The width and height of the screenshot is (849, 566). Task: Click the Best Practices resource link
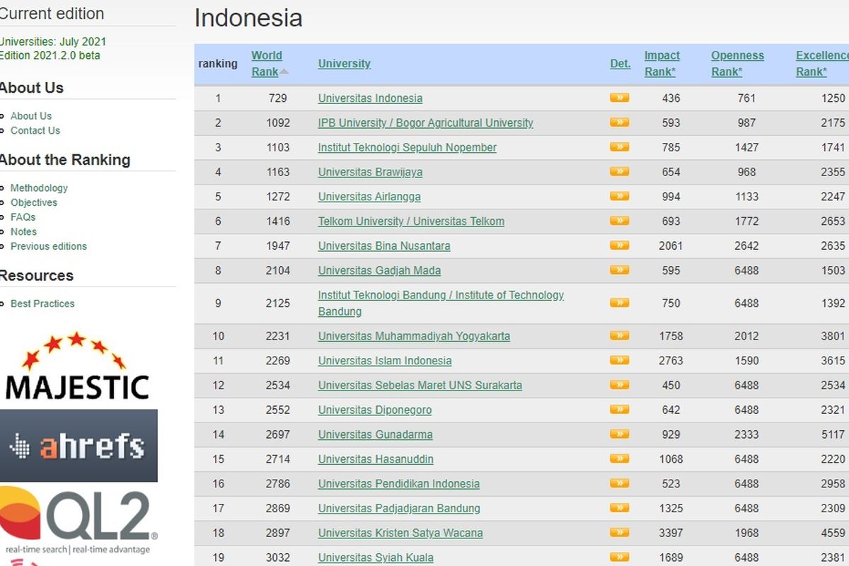42,304
